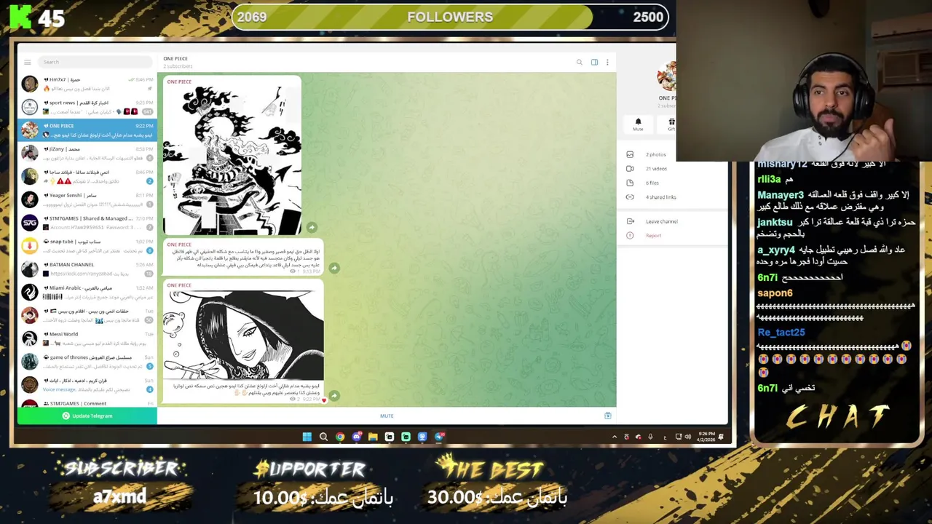This screenshot has height=524, width=932.
Task: Send a gift using Gift button
Action: coord(671,124)
